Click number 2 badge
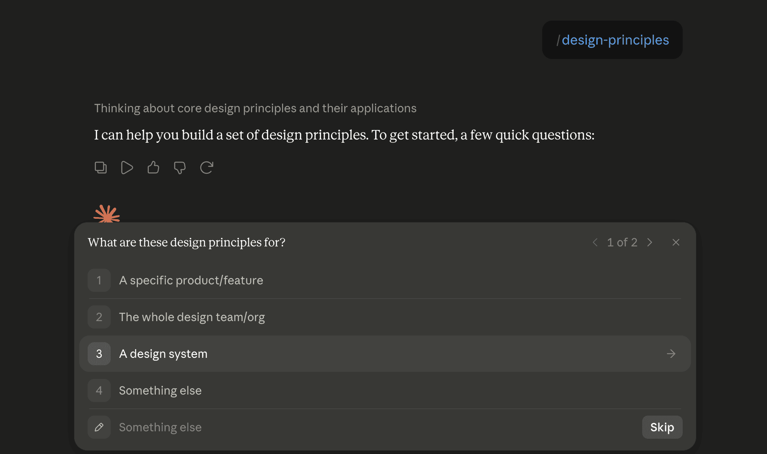This screenshot has width=767, height=454. click(x=99, y=317)
